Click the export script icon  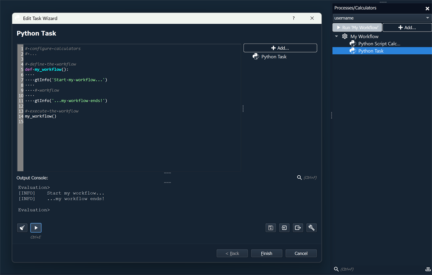pyautogui.click(x=298, y=228)
